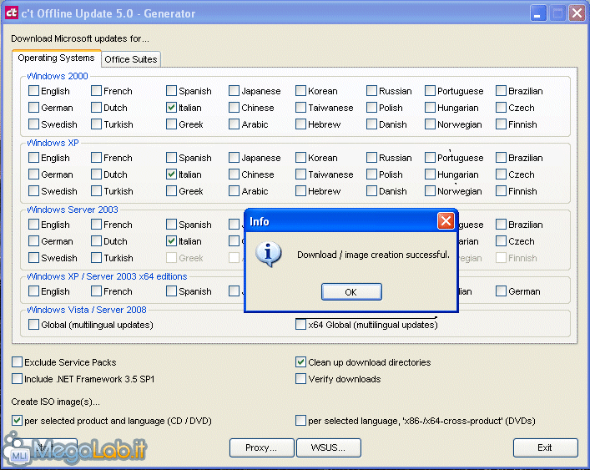This screenshot has height=470, width=590.
Task: Check Spanish in x64 editions group
Action: click(172, 291)
